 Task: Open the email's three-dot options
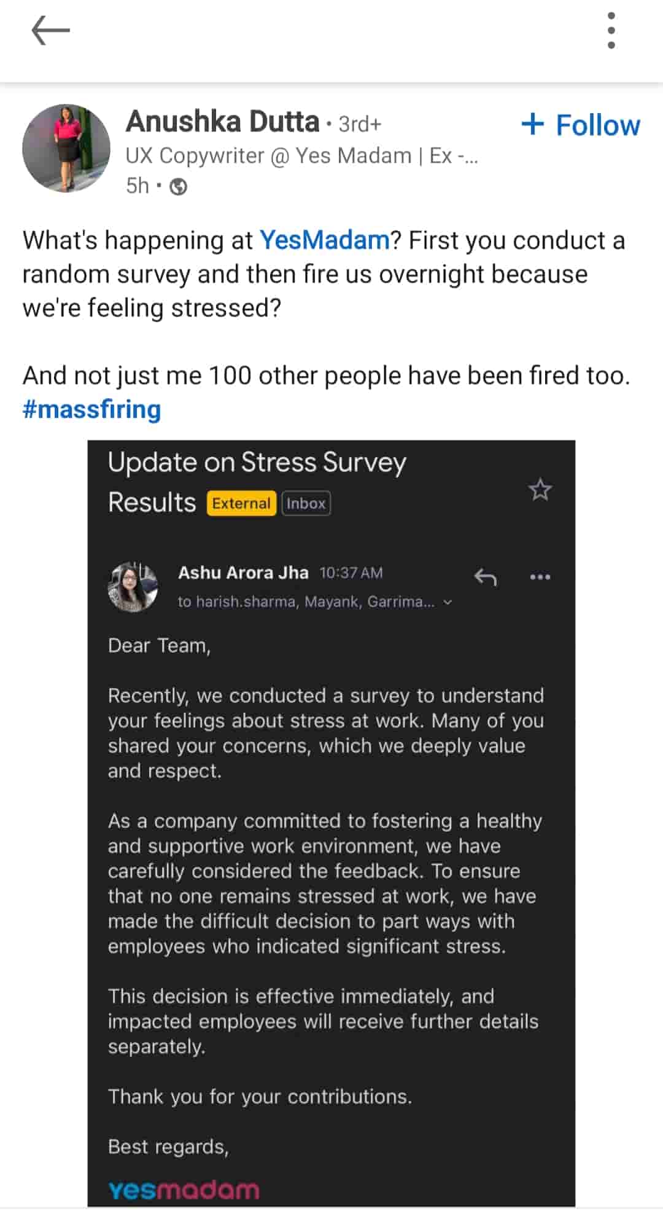[x=540, y=577]
